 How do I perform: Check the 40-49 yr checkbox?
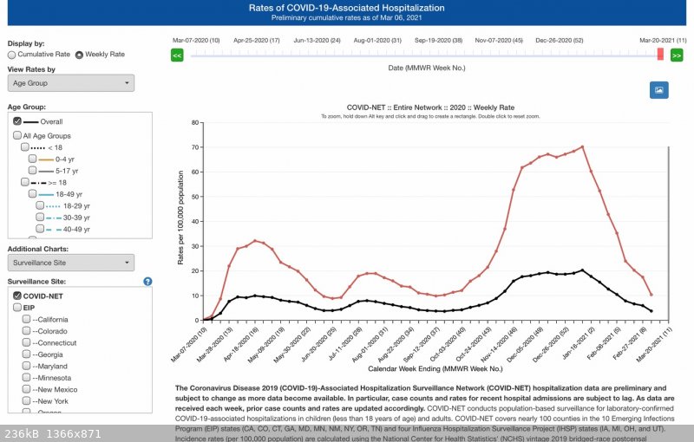coord(40,229)
